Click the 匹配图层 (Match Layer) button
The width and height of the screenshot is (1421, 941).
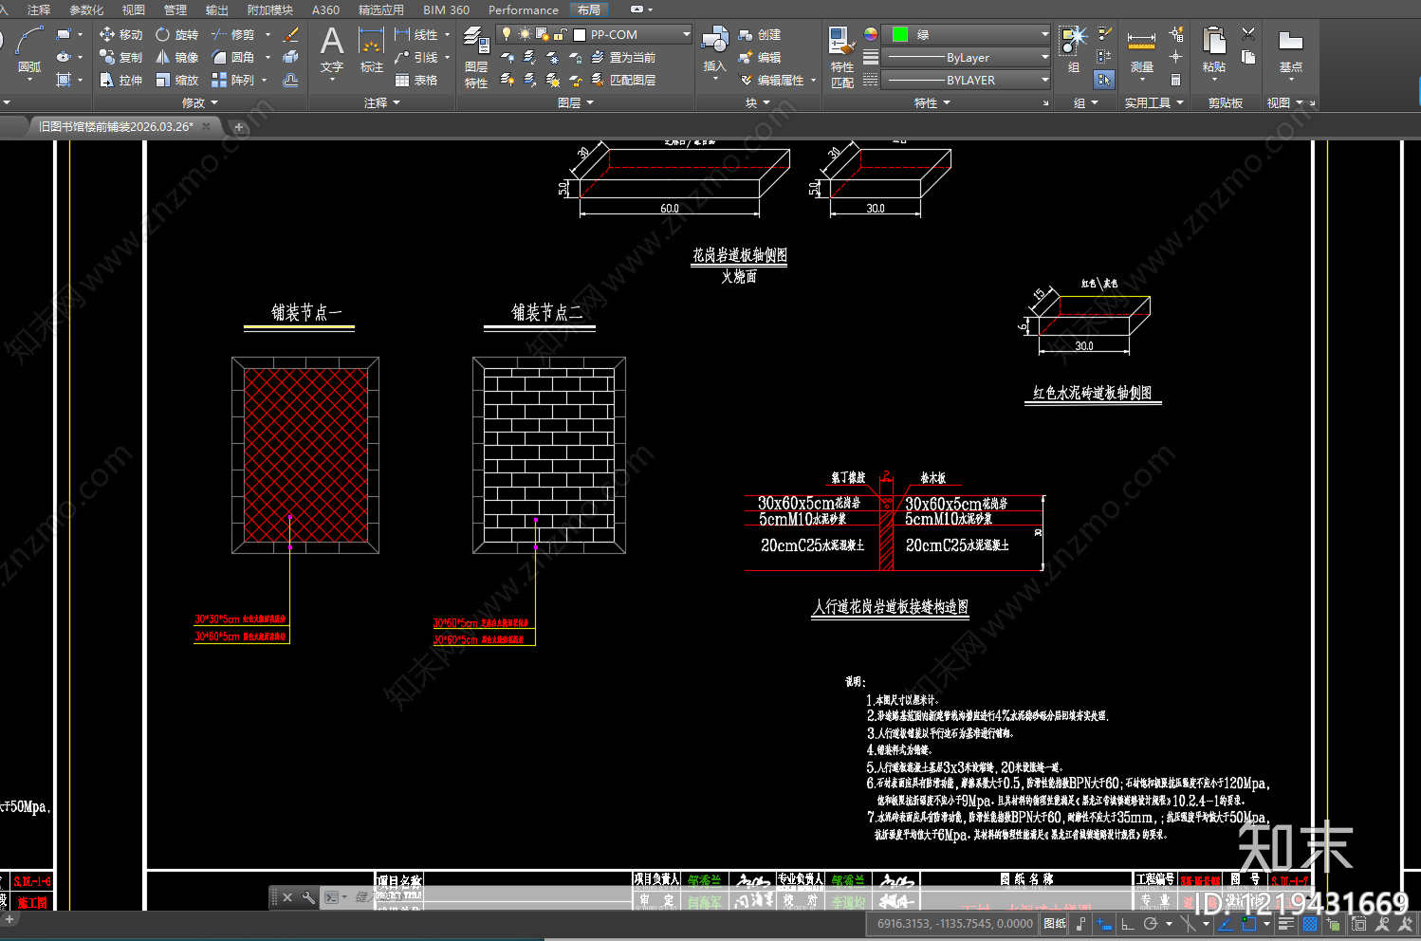[x=623, y=80]
